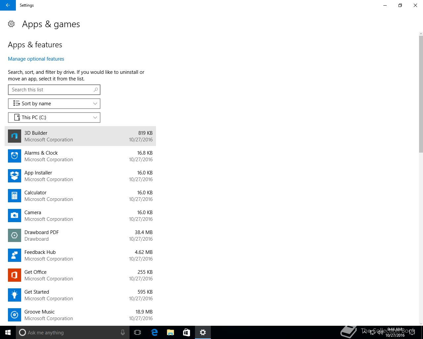The image size is (423, 339).
Task: Select the Groove Music name text
Action: point(39,312)
